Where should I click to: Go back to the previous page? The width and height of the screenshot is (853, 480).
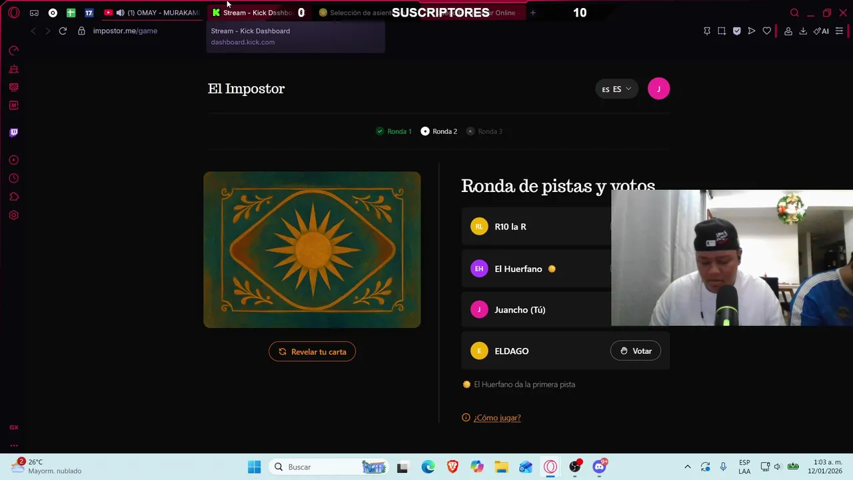pyautogui.click(x=33, y=31)
